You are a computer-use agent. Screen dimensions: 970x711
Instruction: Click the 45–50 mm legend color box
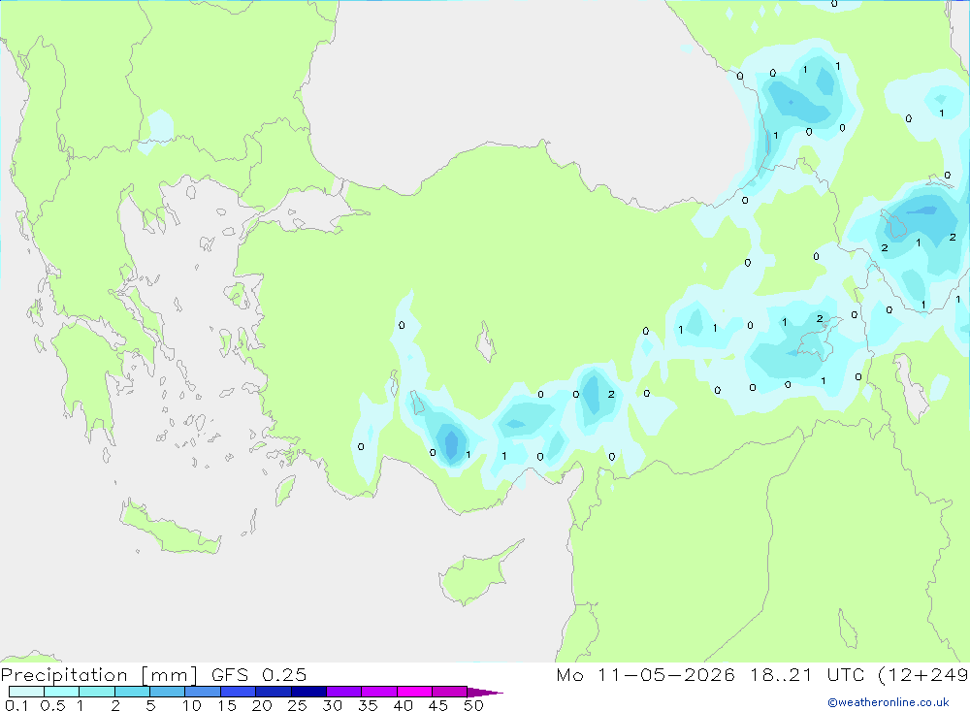[450, 692]
